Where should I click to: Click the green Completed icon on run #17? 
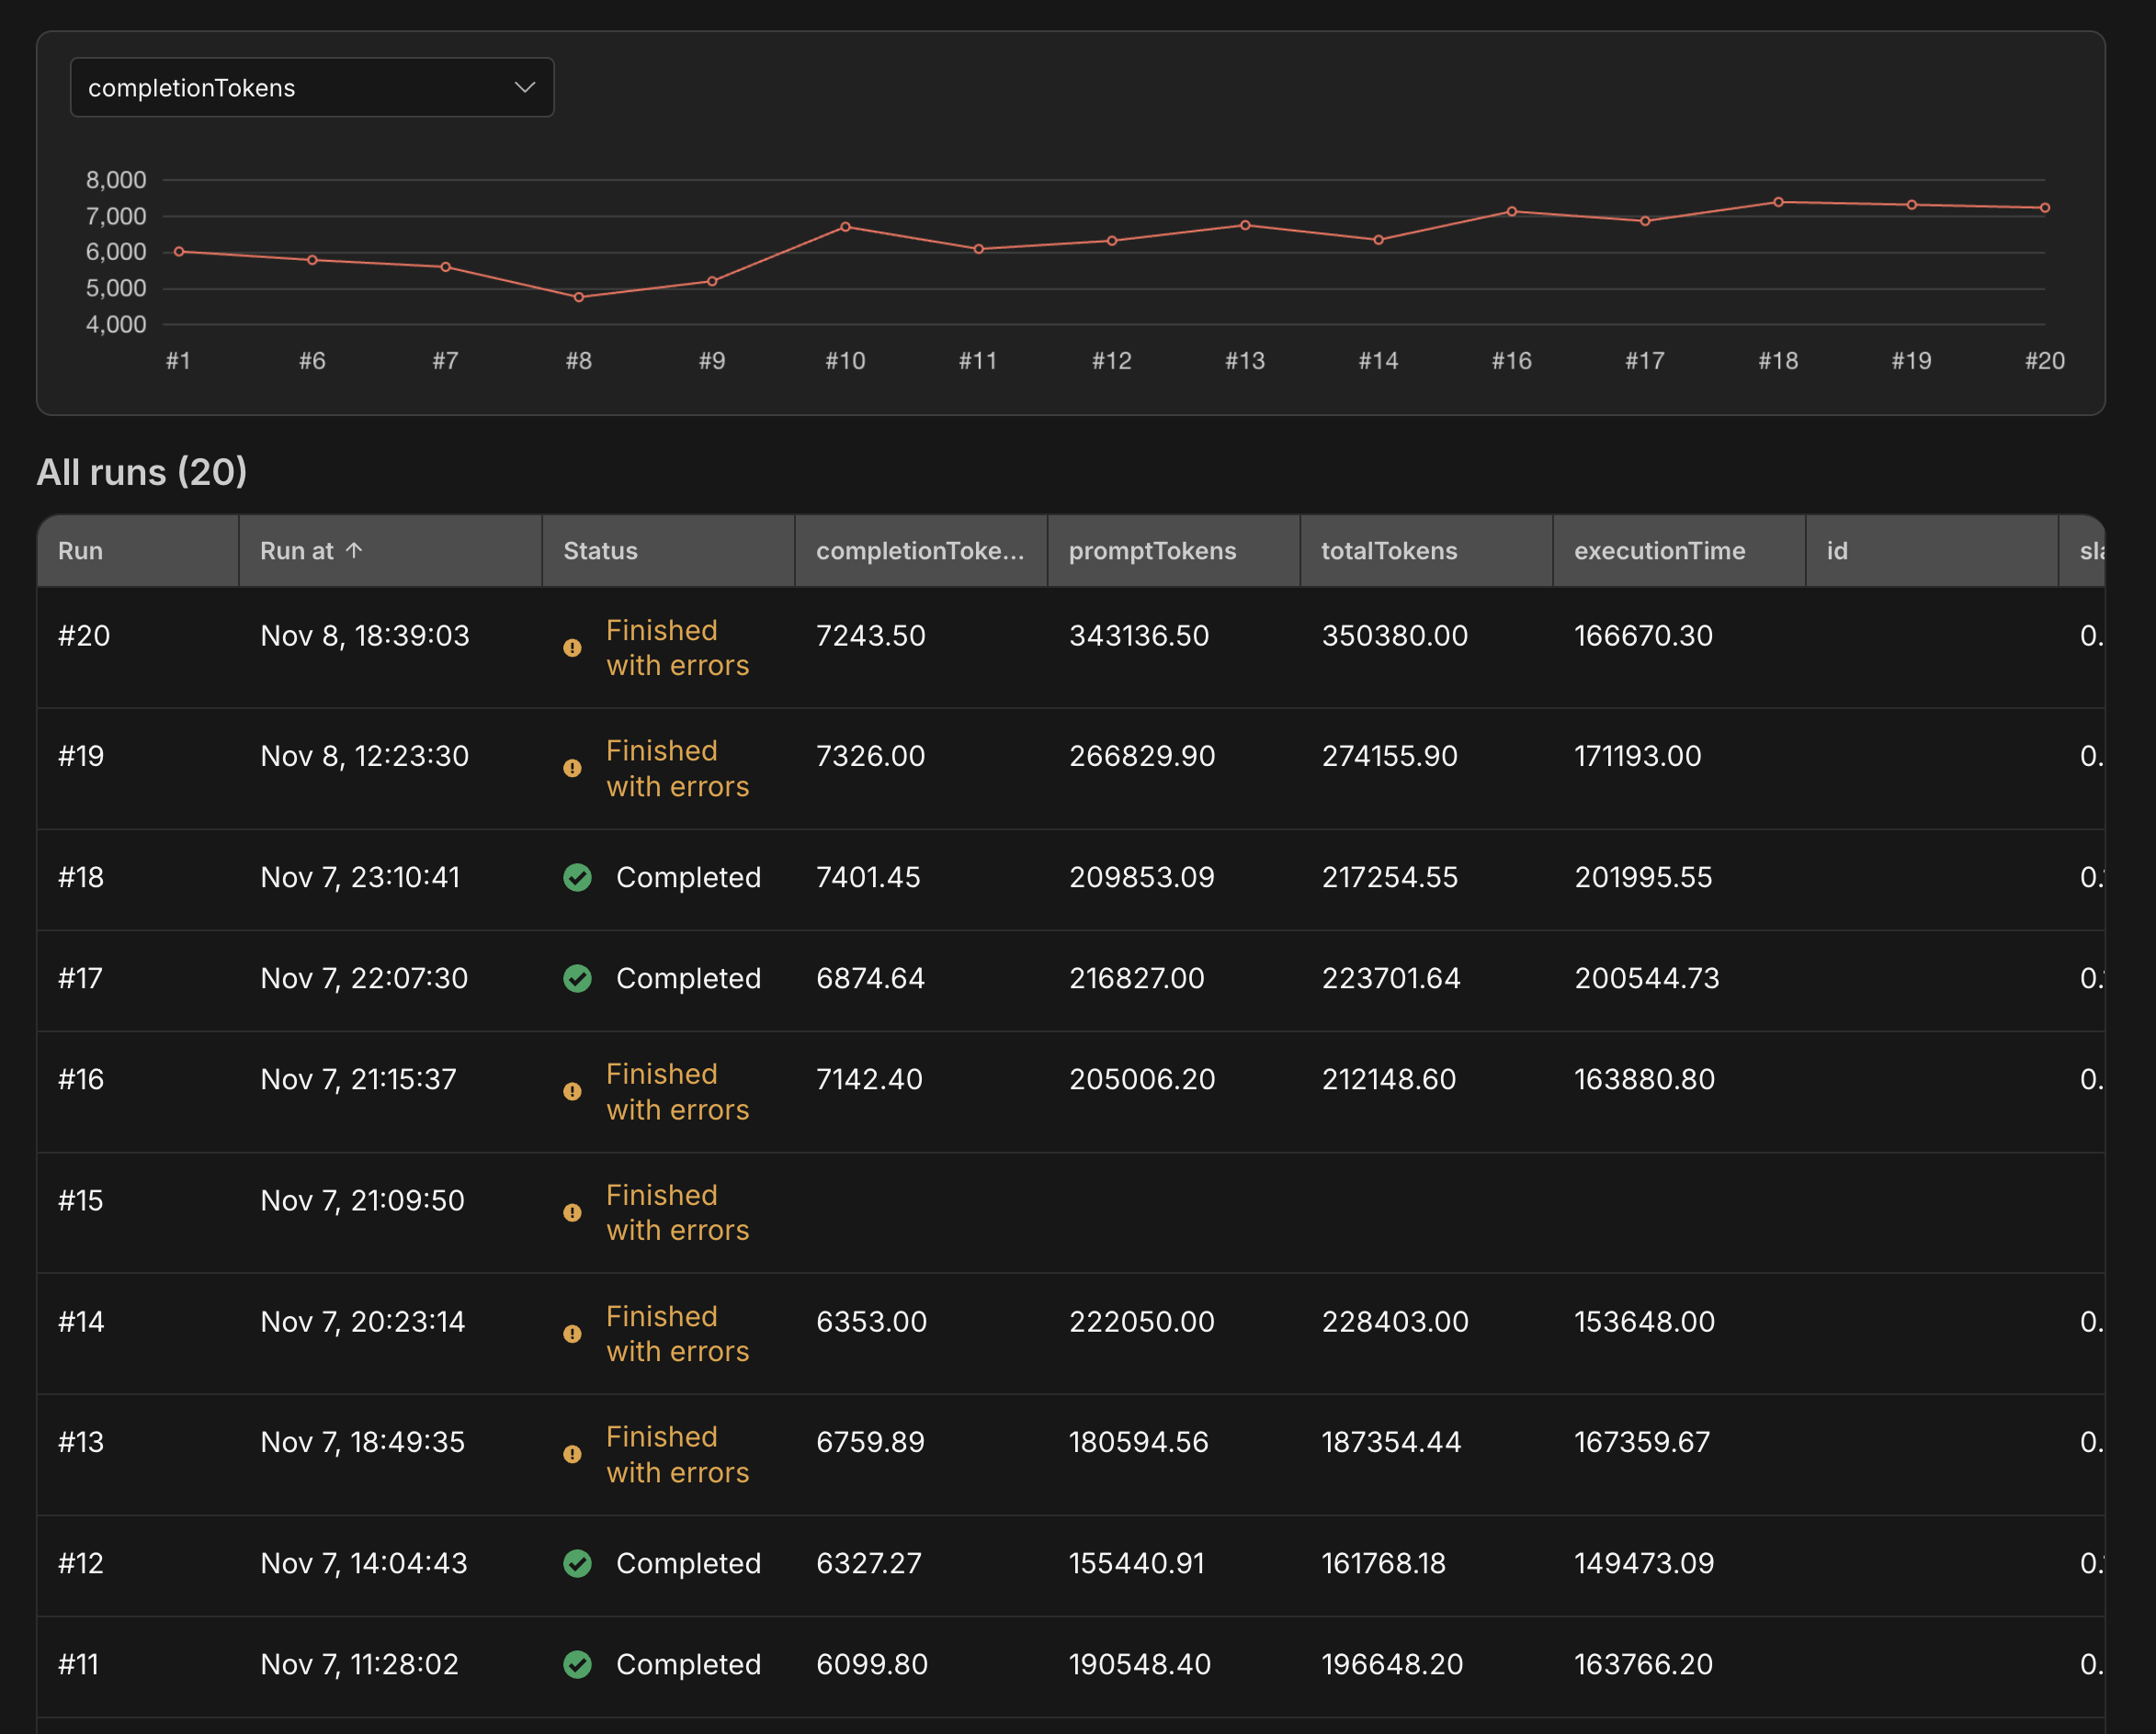point(577,978)
